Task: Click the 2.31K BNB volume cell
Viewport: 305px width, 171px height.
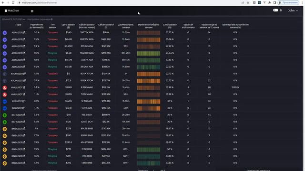Action: coord(87,149)
